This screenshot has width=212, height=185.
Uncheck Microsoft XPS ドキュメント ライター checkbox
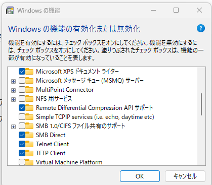[x=22, y=72]
